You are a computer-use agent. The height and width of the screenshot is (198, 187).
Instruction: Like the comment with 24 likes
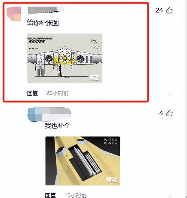169,10
